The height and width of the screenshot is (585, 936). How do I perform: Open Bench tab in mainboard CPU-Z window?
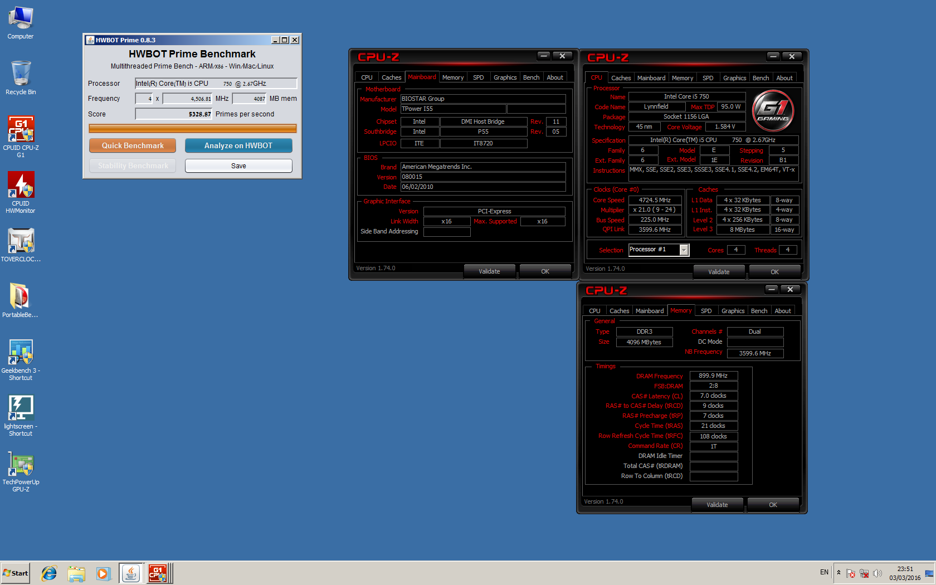point(532,77)
